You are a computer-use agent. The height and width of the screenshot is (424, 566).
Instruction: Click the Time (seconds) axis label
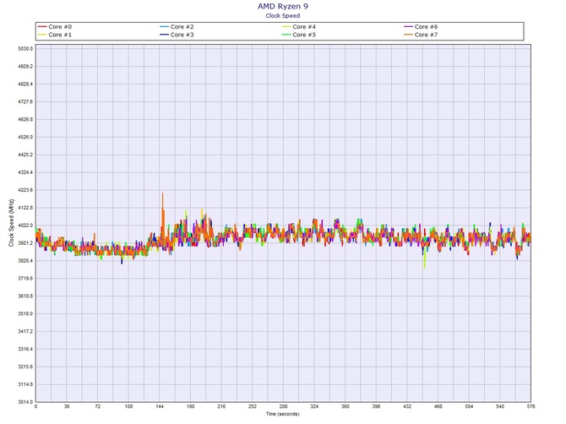click(x=283, y=414)
